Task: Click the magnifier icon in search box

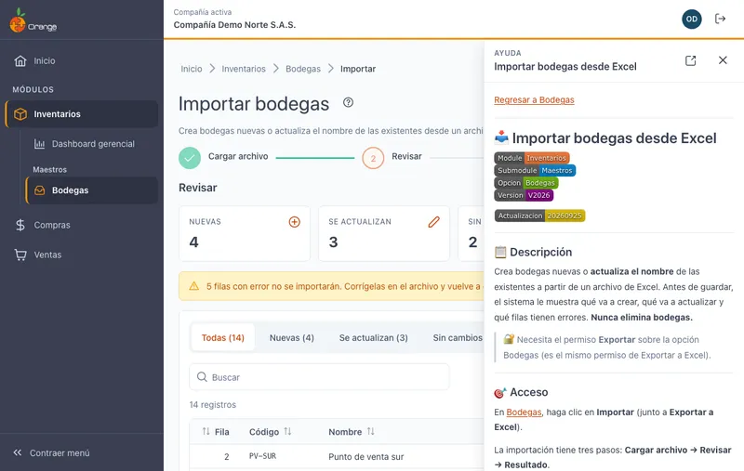Action: coord(202,376)
